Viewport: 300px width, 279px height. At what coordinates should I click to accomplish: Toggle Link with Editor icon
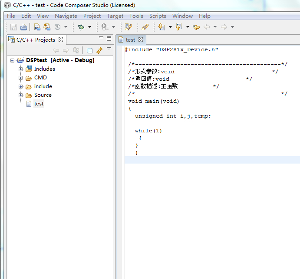(99, 50)
